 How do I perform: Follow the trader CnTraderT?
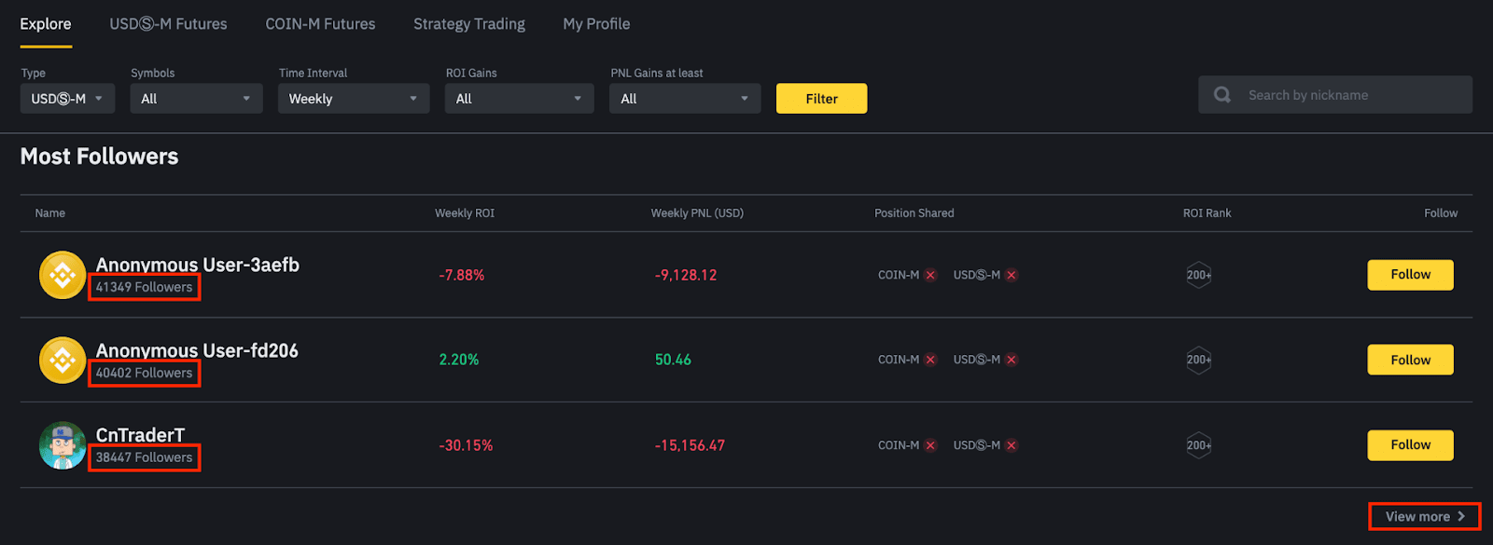(x=1410, y=445)
